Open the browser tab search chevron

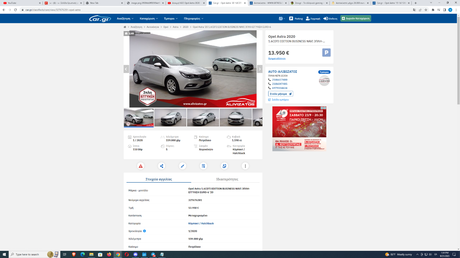(431, 3)
